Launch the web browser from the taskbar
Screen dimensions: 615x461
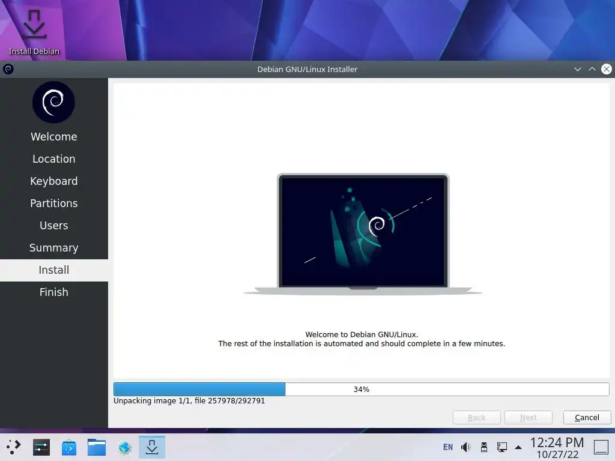tap(124, 447)
